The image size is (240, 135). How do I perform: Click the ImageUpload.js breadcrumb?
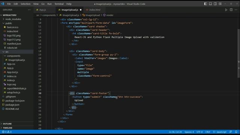pyautogui.click(x=69, y=15)
